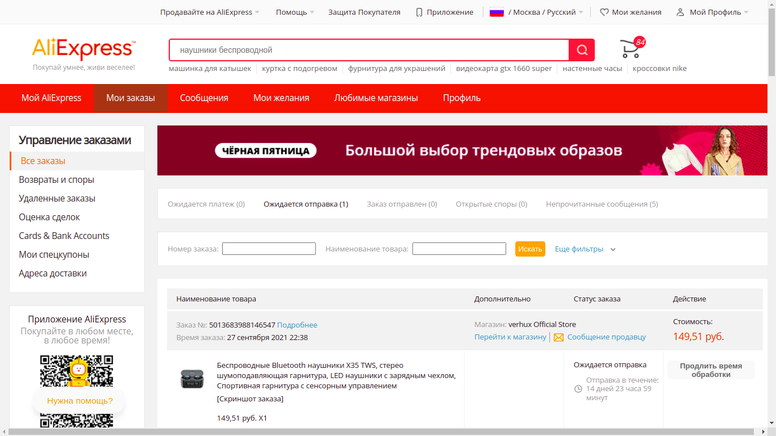Click suggested search машинка для катышек

210,68
